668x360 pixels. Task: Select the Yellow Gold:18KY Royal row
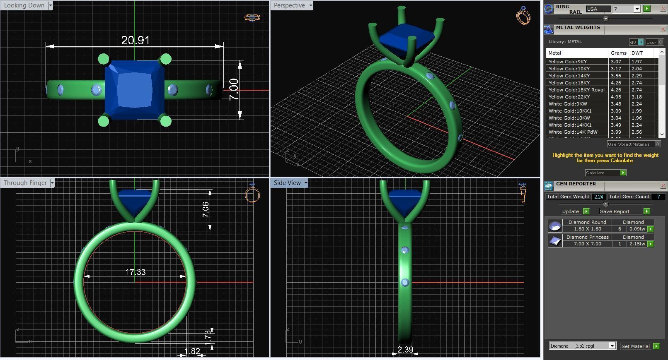[x=602, y=89]
